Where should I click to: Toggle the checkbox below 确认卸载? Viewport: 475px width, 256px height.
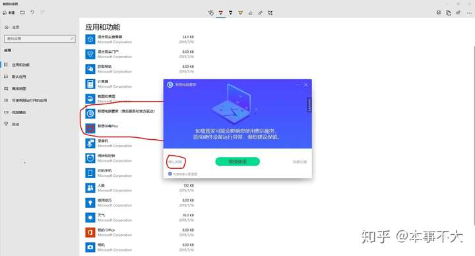pyautogui.click(x=170, y=174)
